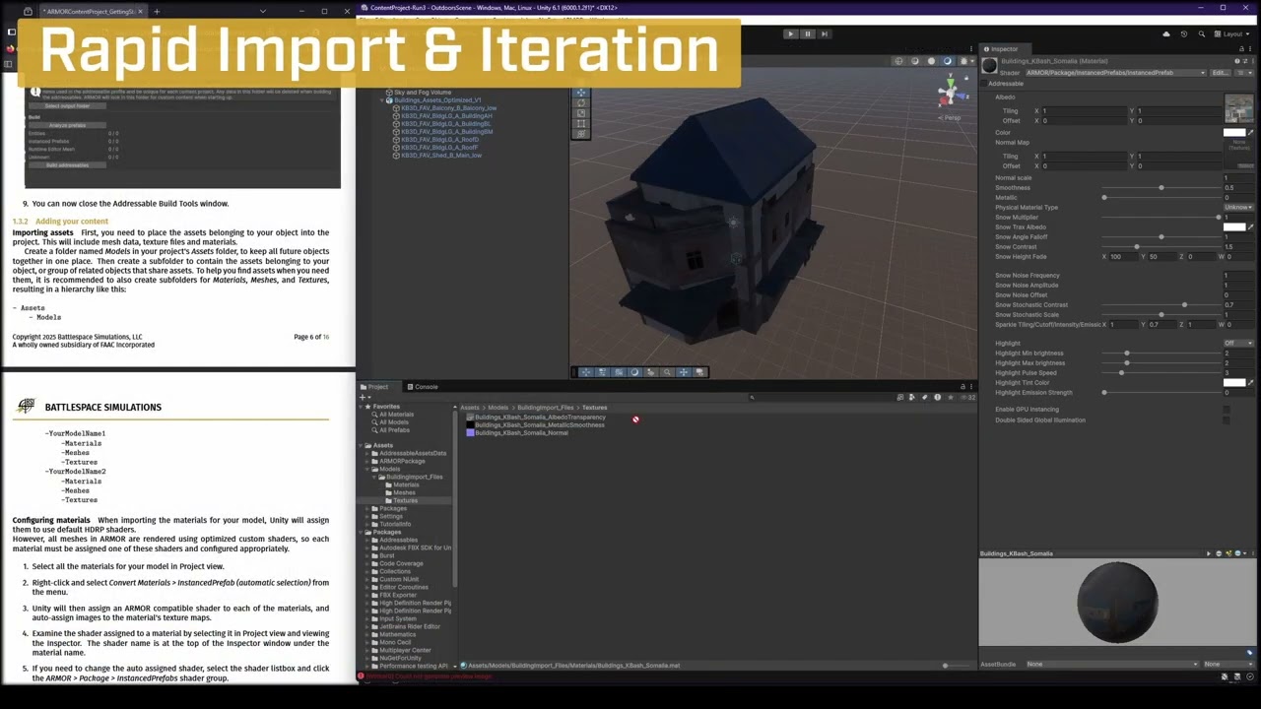Click the Albedo texture thumbnail
The width and height of the screenshot is (1261, 709).
(1238, 108)
